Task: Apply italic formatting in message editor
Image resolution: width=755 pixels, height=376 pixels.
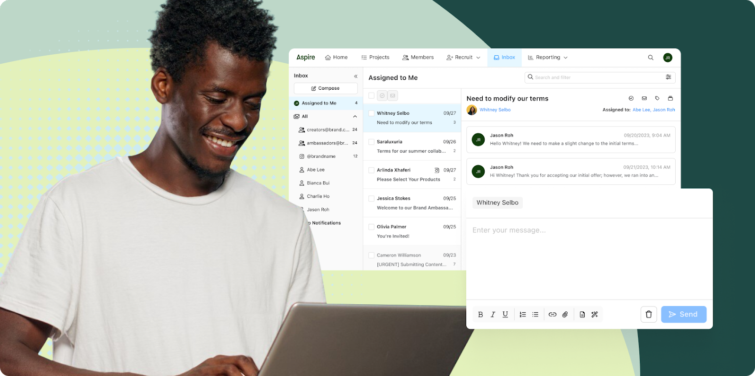Action: click(493, 315)
